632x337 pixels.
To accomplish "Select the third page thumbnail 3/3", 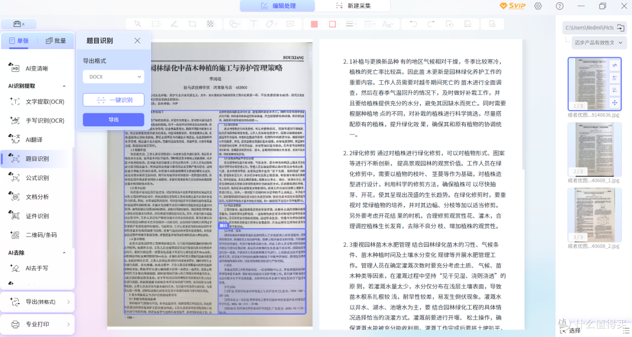I will click(x=595, y=215).
